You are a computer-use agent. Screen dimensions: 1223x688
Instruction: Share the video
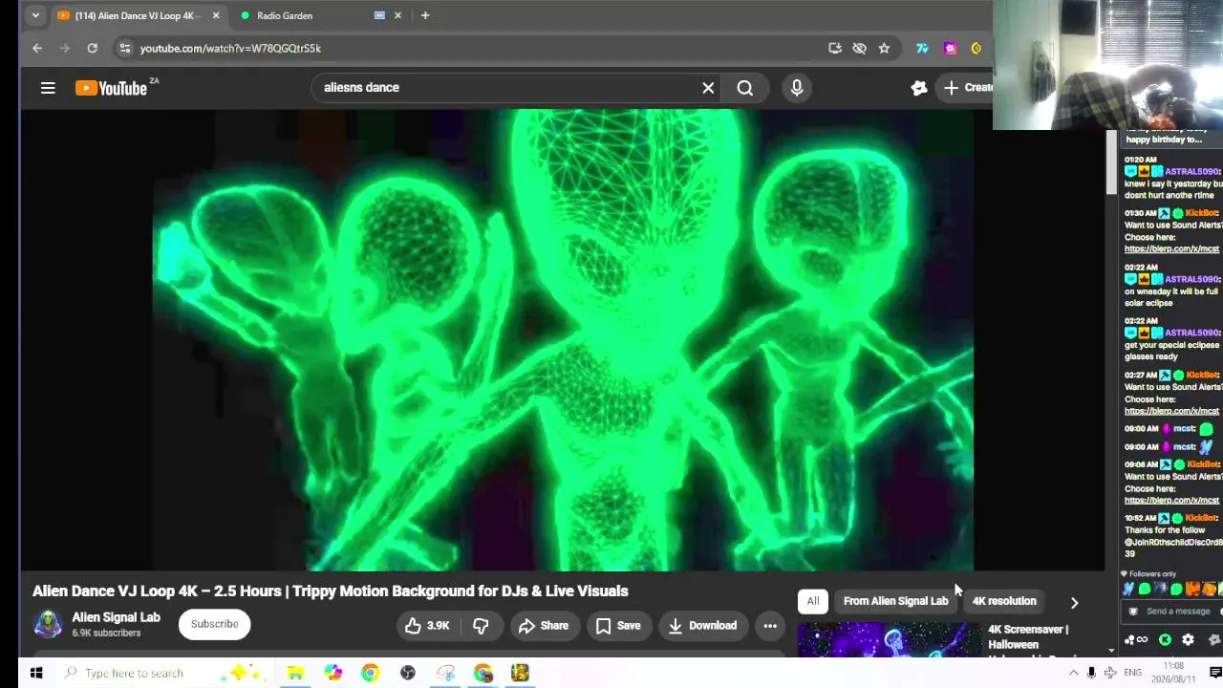[x=544, y=626]
